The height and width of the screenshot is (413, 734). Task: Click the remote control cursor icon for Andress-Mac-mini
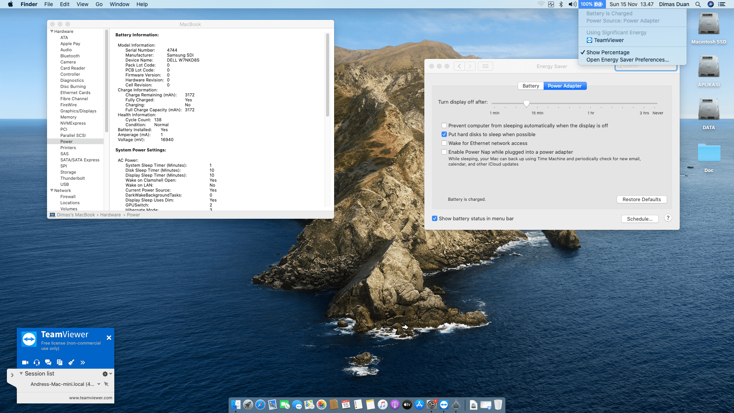[106, 384]
